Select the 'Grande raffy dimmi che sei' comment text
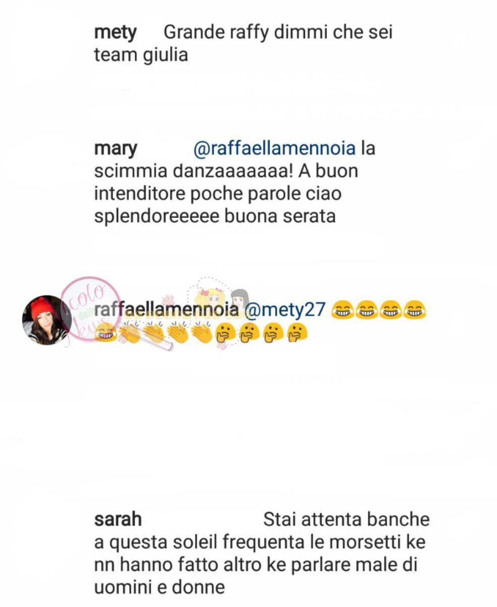The image size is (497, 607). click(278, 33)
